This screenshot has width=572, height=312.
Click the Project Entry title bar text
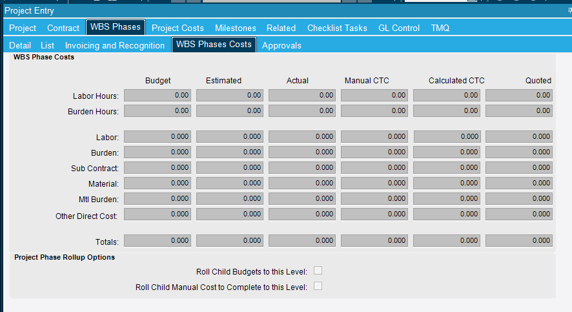(x=29, y=10)
